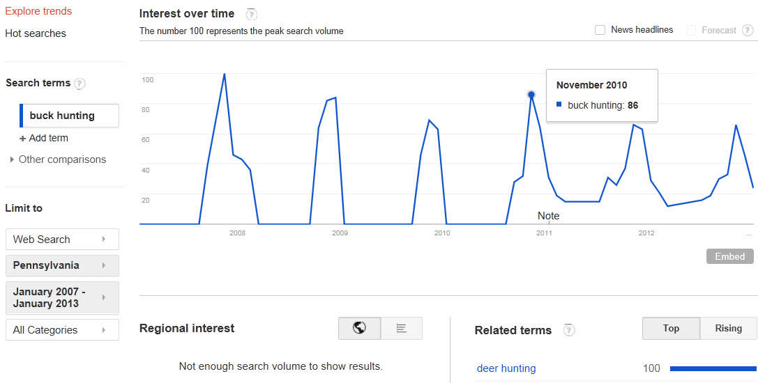Click the Embed button

click(730, 256)
